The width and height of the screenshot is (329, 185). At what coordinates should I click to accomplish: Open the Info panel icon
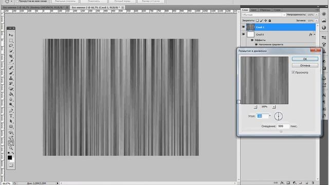tap(324, 27)
